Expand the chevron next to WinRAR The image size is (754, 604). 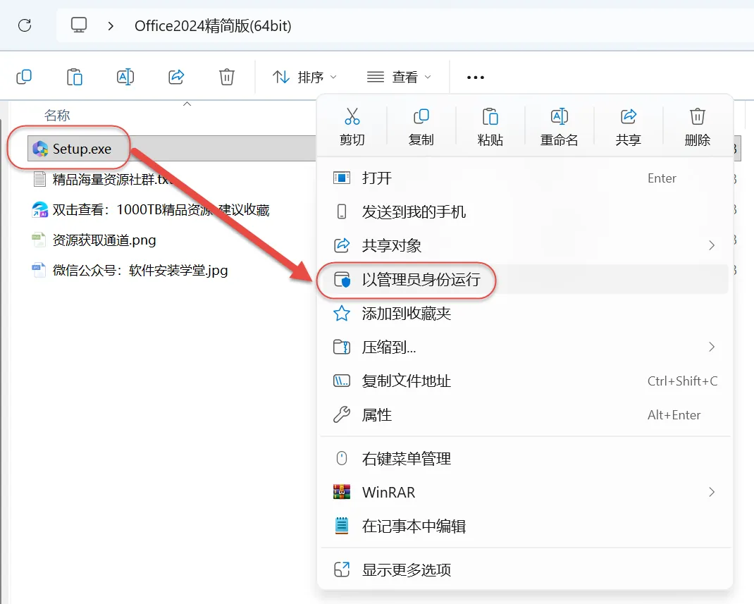point(712,492)
